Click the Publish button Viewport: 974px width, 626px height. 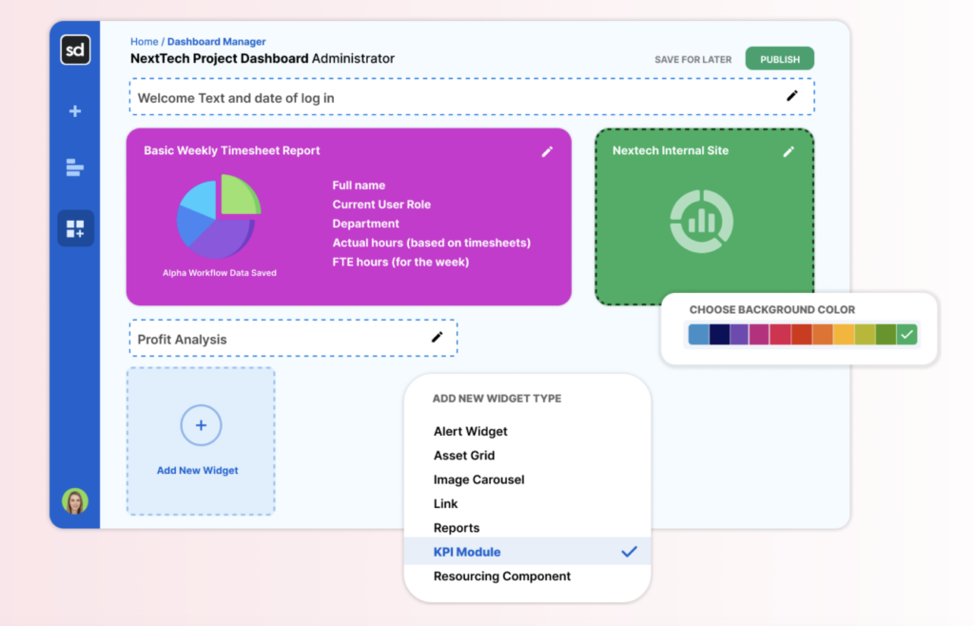779,59
